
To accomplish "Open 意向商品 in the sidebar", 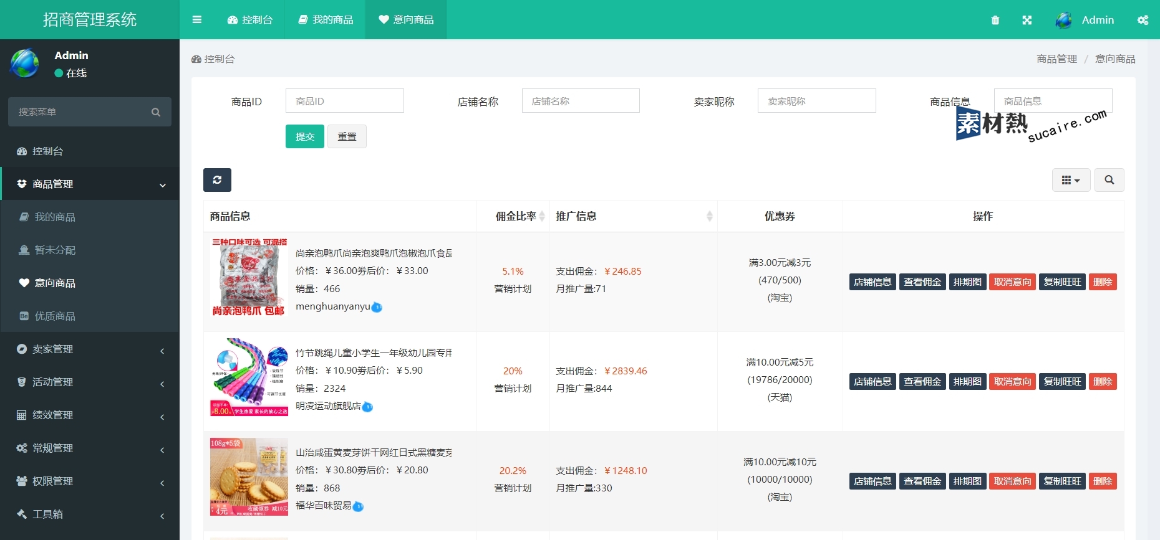I will (x=90, y=283).
